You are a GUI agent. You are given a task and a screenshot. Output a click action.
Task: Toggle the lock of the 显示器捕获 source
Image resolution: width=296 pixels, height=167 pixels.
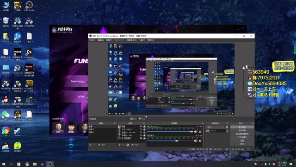[144, 138]
